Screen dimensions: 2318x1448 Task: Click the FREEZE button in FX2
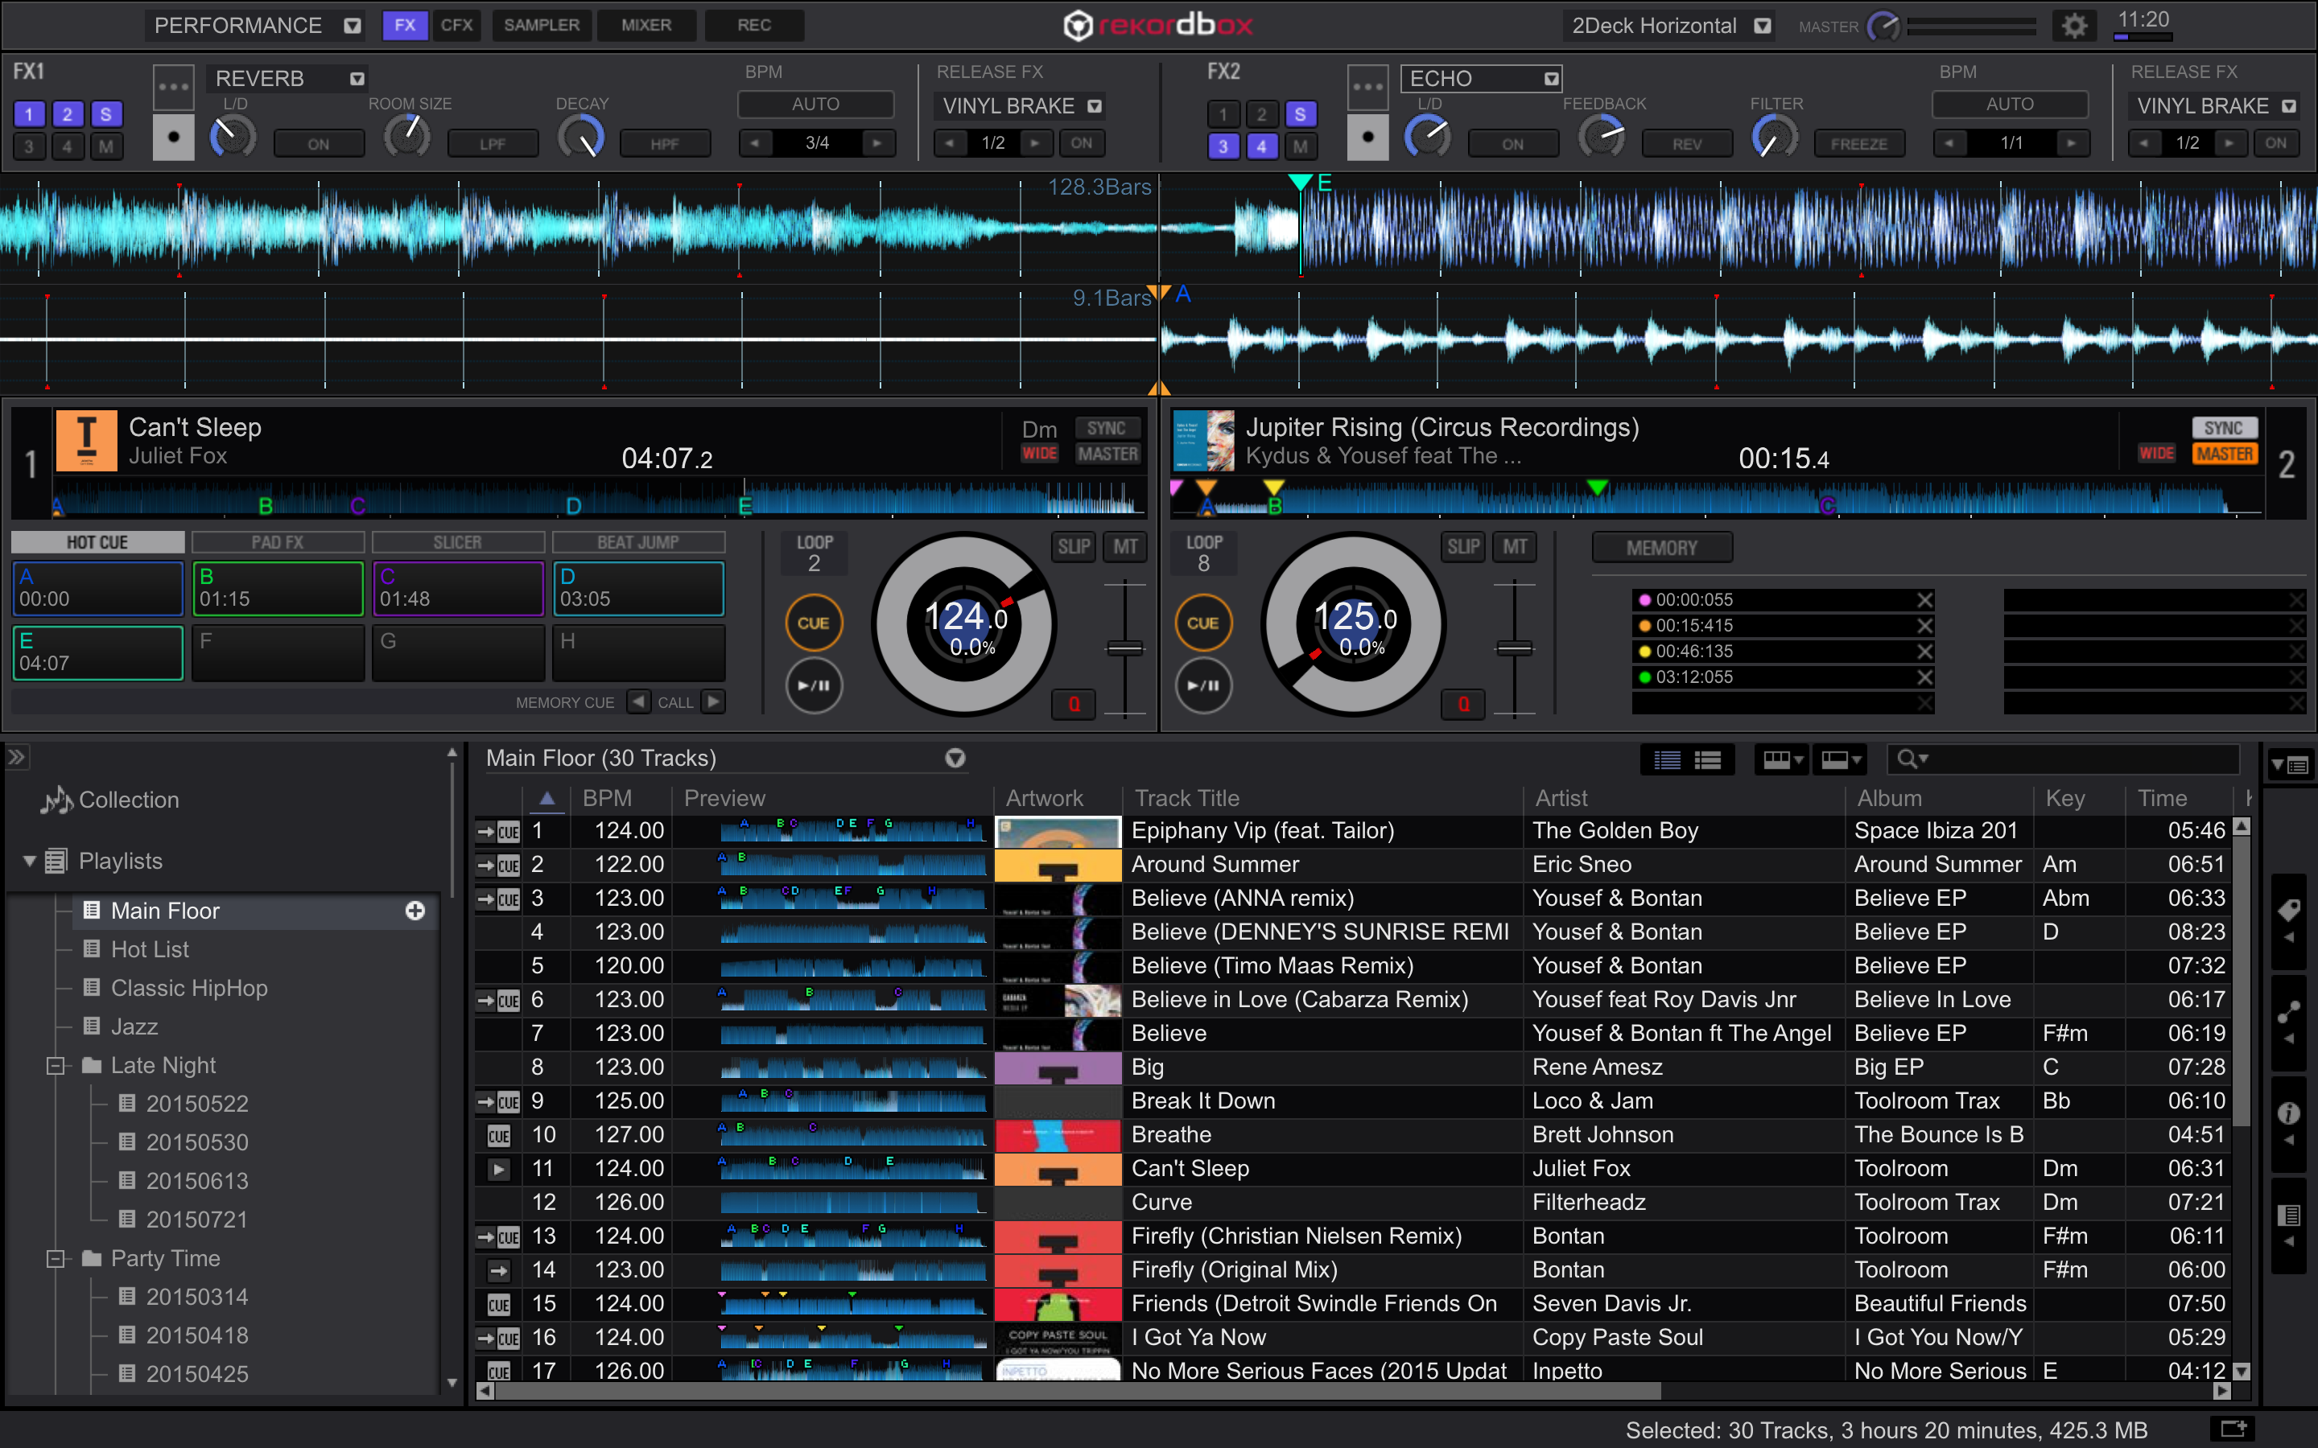1858,144
